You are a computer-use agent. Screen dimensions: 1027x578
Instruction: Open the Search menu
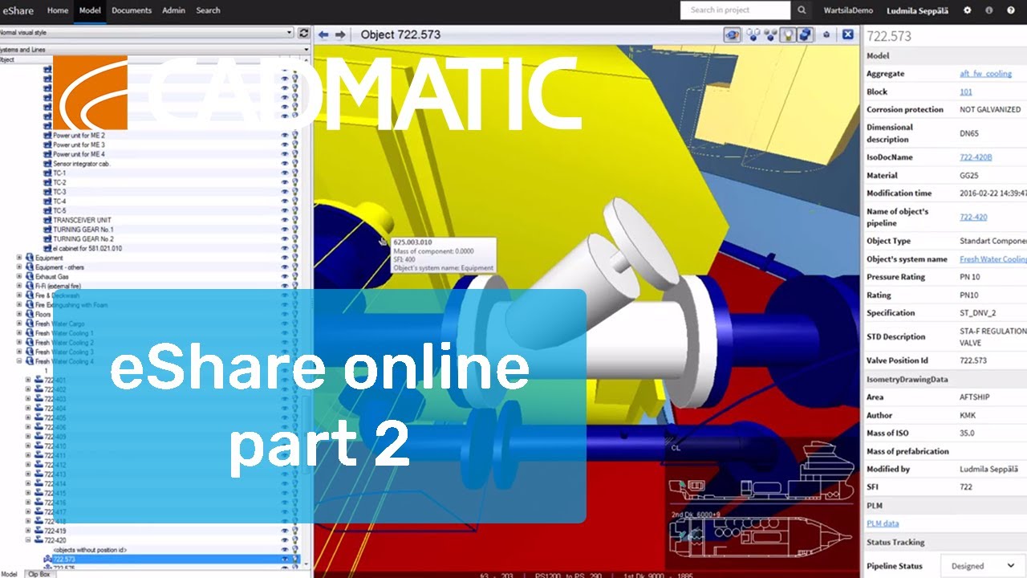[208, 10]
